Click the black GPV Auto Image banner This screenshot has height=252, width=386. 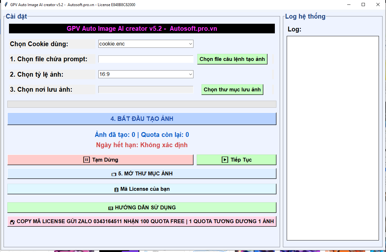pos(142,29)
